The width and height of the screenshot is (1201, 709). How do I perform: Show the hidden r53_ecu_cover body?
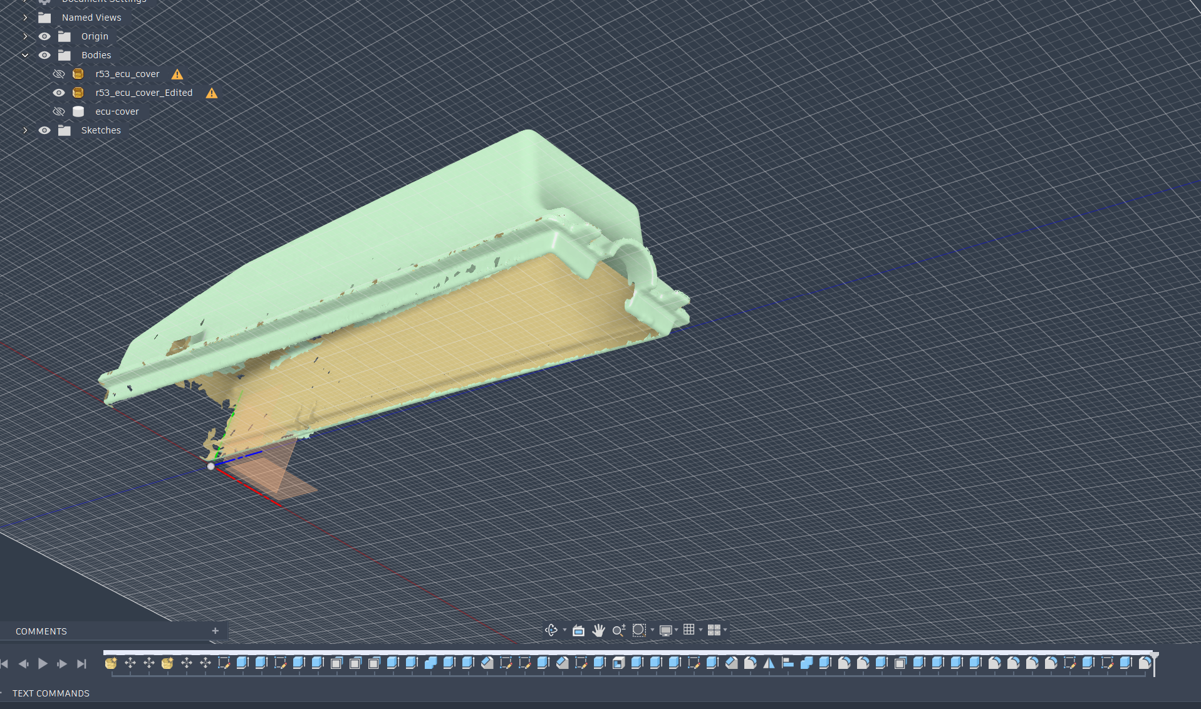point(58,74)
